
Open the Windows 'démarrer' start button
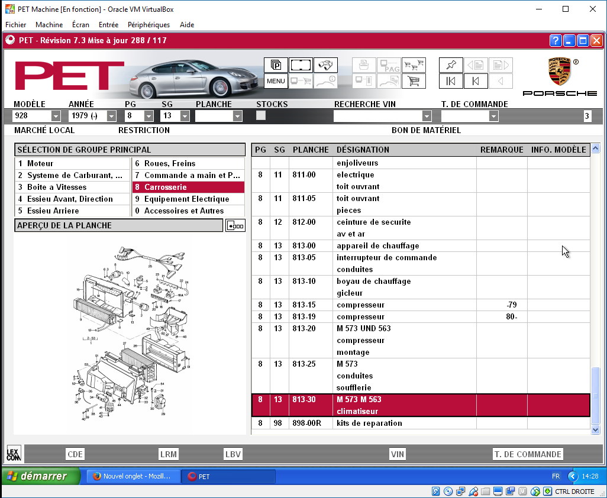tap(41, 476)
